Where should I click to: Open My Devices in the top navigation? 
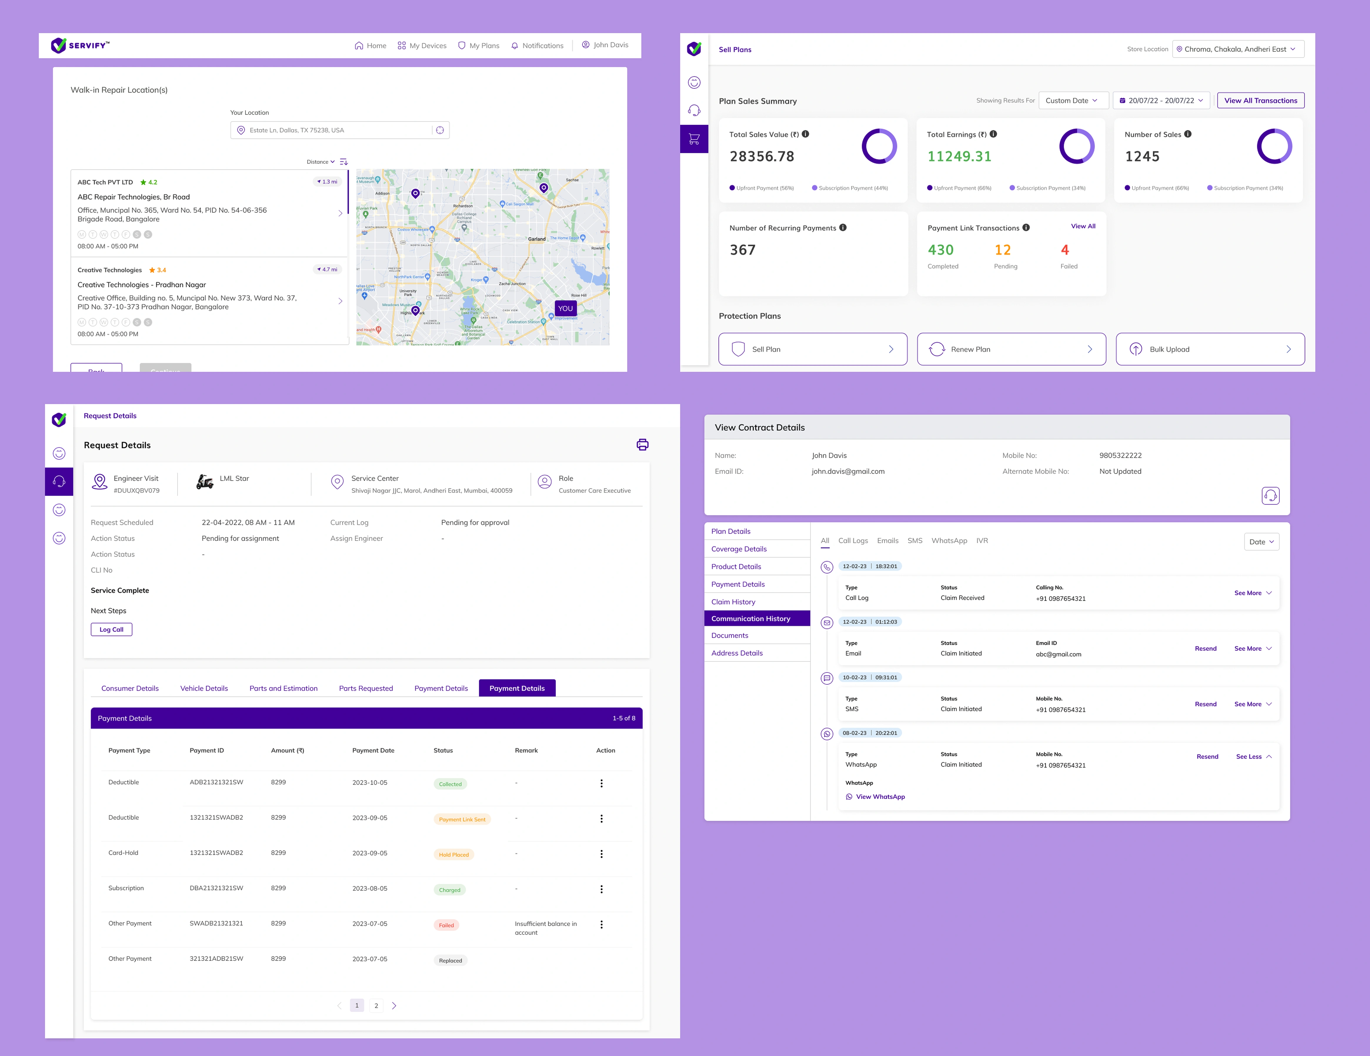coord(422,46)
